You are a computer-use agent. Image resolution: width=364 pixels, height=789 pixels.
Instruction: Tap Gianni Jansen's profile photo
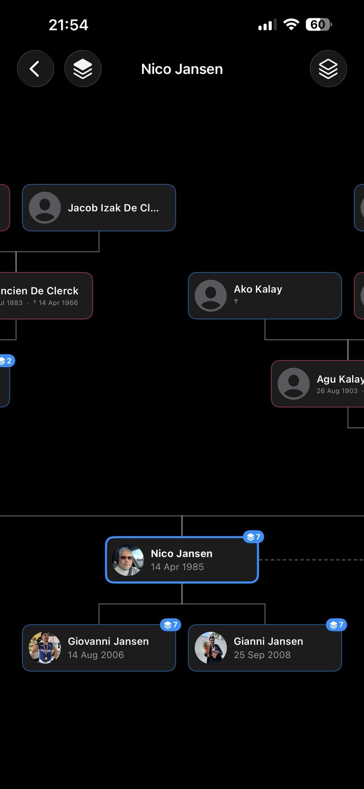pos(211,648)
